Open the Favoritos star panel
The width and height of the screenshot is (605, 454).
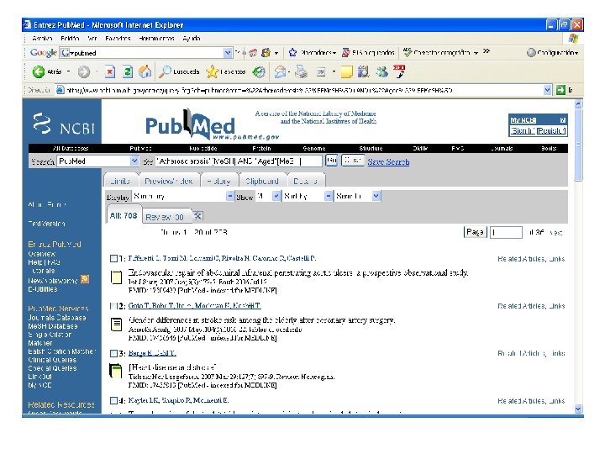point(226,71)
